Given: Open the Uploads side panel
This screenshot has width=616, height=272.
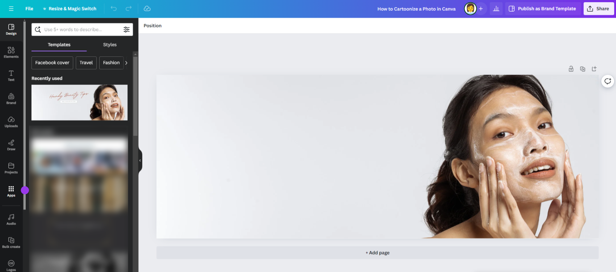Looking at the screenshot, I should pyautogui.click(x=11, y=122).
